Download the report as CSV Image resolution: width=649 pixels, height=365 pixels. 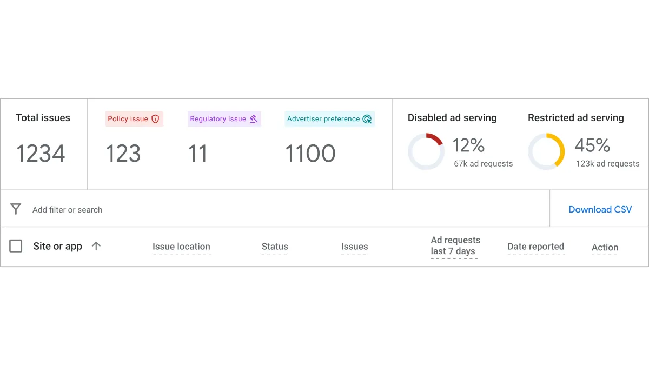point(600,209)
